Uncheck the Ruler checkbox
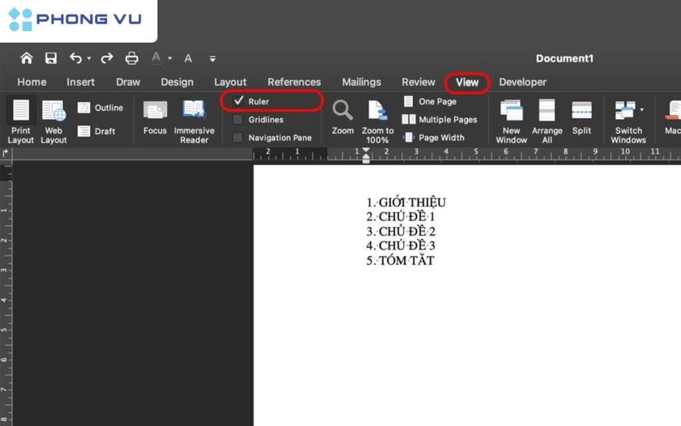This screenshot has height=426, width=681. click(x=238, y=101)
